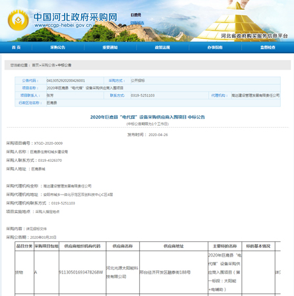
Task: Click the 首页 breadcrumb link
Action: click(36, 65)
